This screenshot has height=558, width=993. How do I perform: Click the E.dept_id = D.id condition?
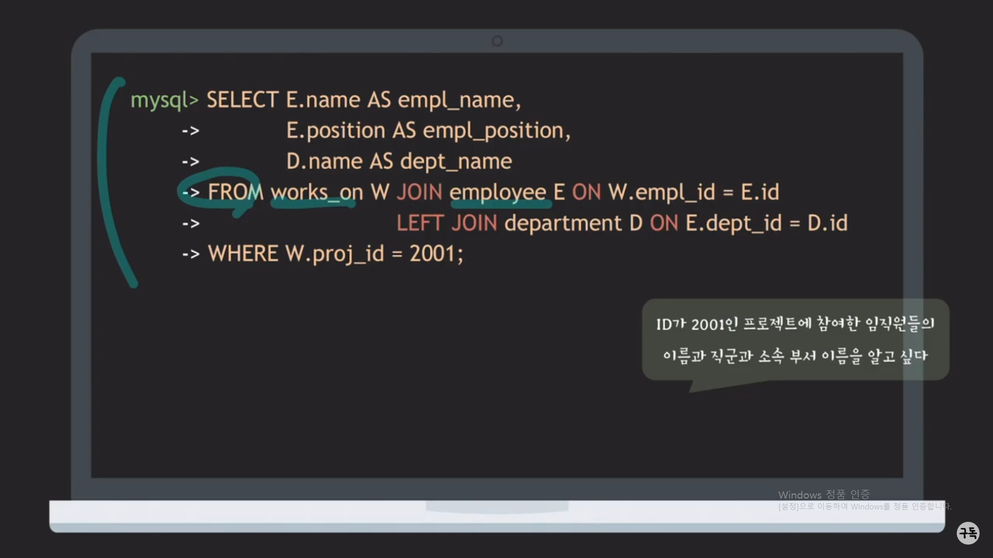pos(766,223)
